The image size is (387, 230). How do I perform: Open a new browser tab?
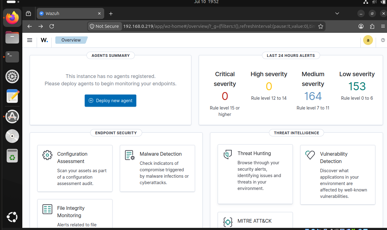click(x=111, y=13)
